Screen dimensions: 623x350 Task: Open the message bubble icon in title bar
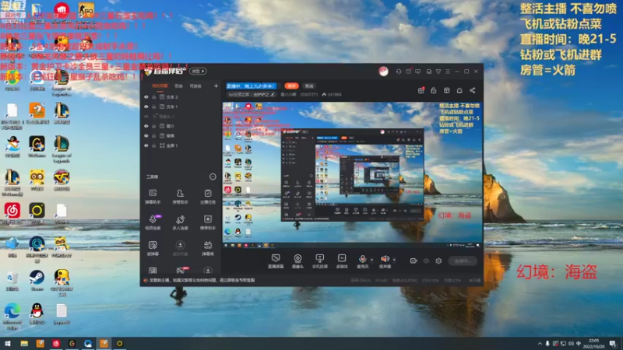pyautogui.click(x=418, y=72)
